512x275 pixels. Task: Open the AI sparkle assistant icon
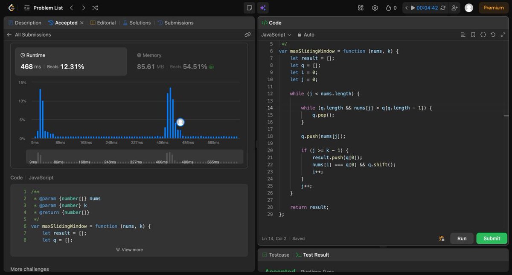263,8
